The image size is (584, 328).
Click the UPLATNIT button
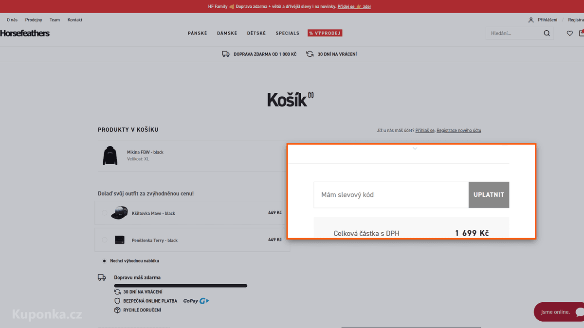(489, 195)
